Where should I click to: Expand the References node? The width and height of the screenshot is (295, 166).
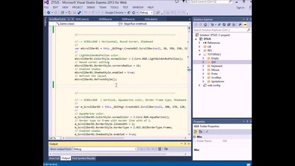point(200,43)
